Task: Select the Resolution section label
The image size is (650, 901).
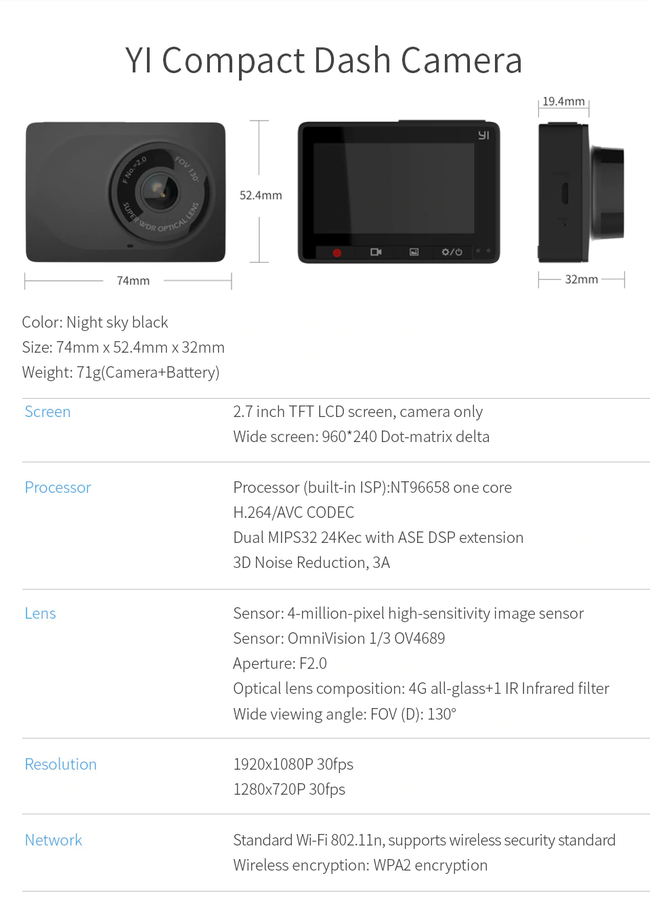Action: pyautogui.click(x=60, y=764)
